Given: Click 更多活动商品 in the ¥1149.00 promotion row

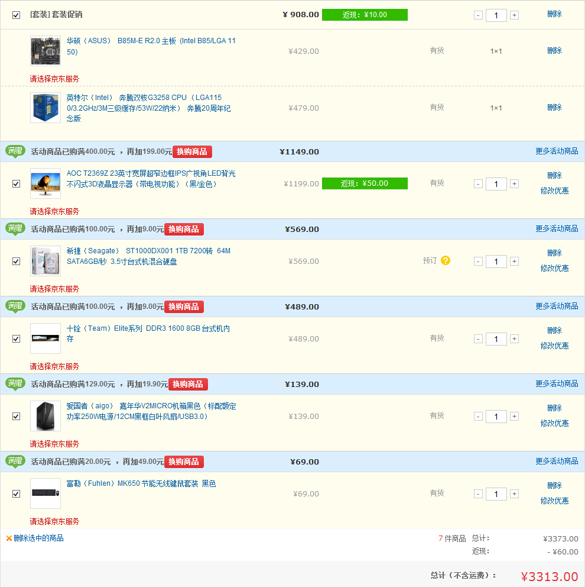Looking at the screenshot, I should coord(557,151).
